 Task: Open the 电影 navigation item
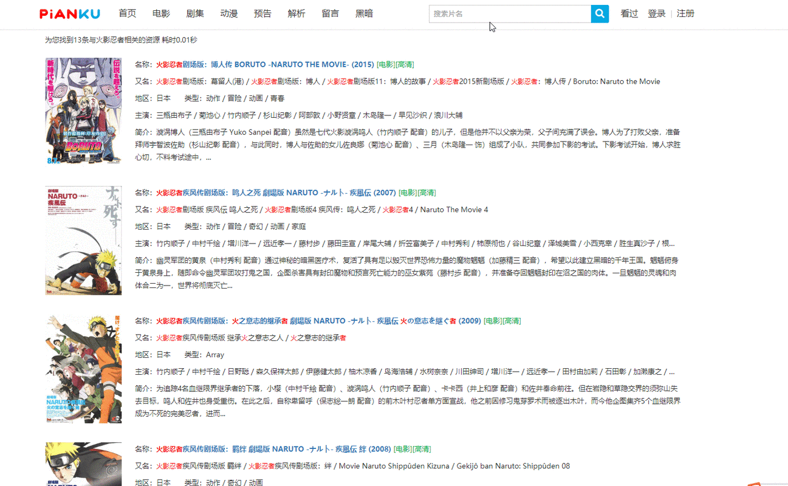click(x=161, y=13)
